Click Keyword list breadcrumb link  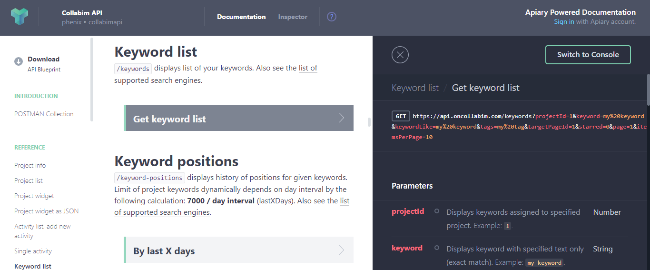(415, 88)
